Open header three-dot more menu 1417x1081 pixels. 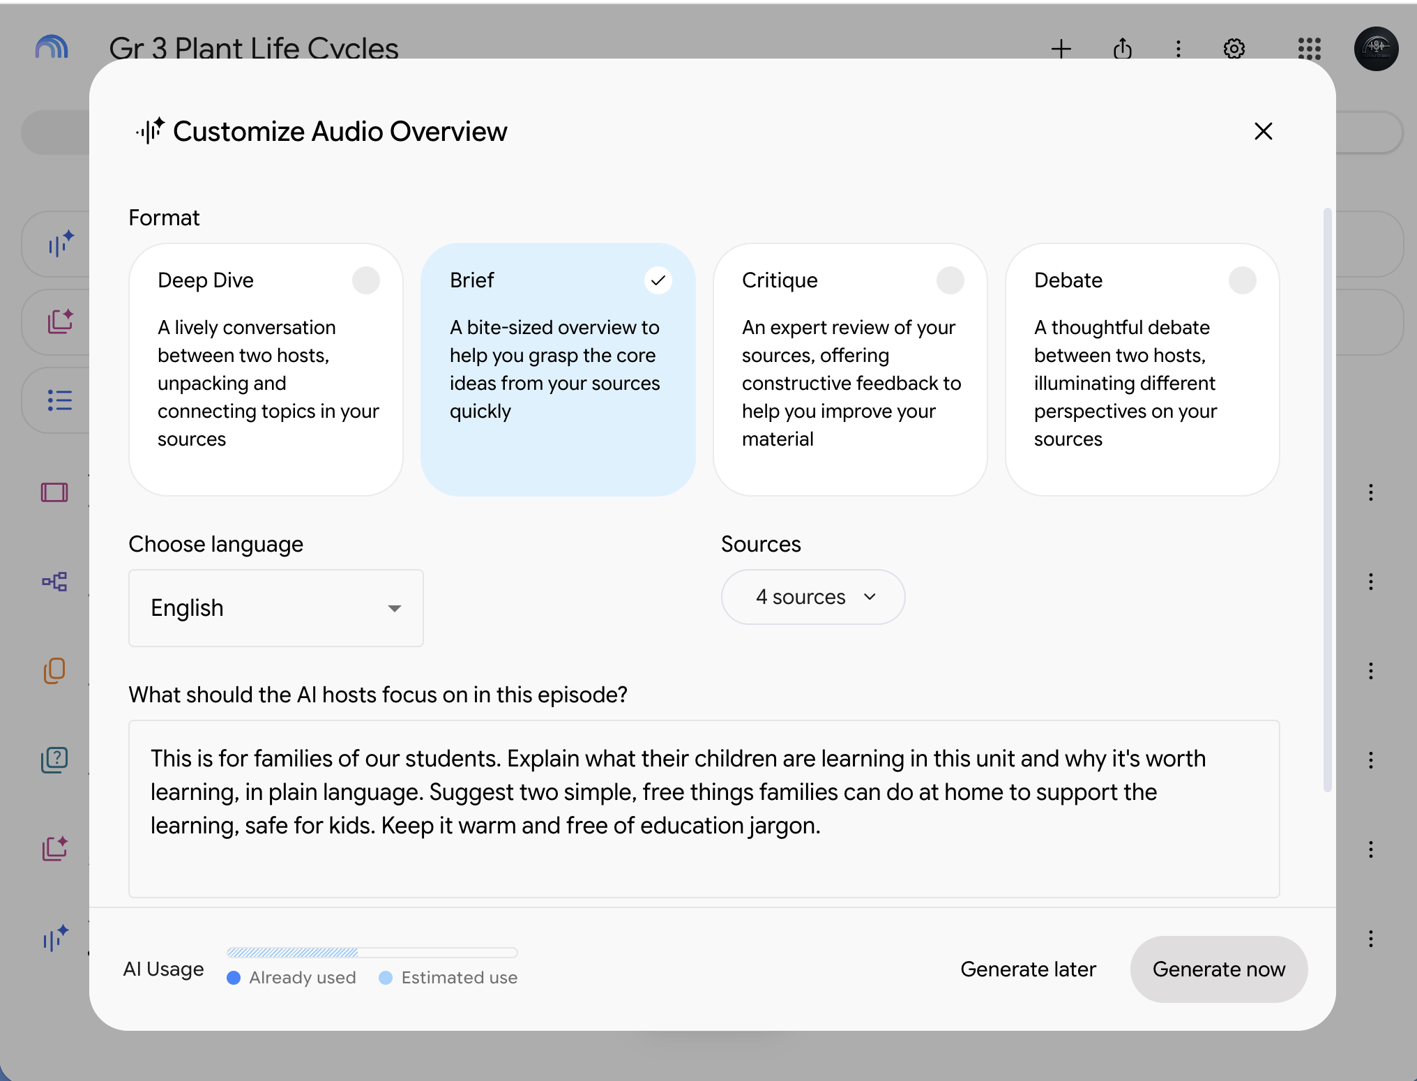1178,49
